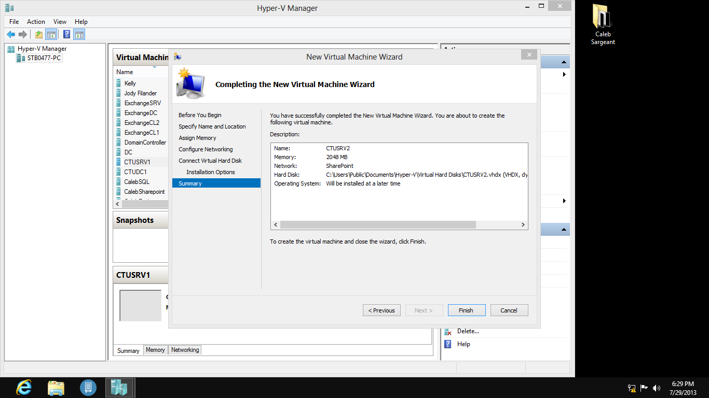Viewport: 709px width, 398px height.
Task: Open File Explorer from the taskbar
Action: [x=56, y=388]
